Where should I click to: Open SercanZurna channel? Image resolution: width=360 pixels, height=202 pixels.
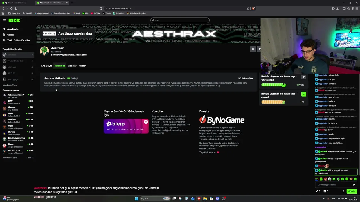(x=18, y=151)
